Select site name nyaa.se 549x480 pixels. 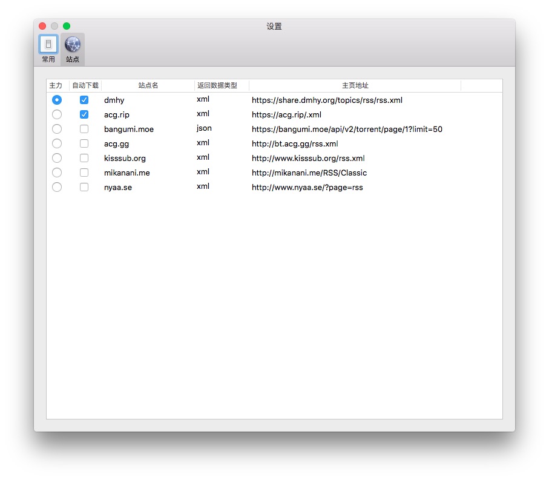[118, 188]
